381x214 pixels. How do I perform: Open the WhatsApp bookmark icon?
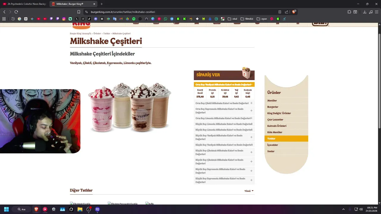165,19
